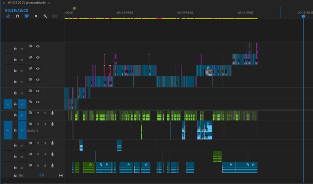The height and width of the screenshot is (184, 313).
Task: Open sequence panel menu next to title
Action: click(x=49, y=3)
